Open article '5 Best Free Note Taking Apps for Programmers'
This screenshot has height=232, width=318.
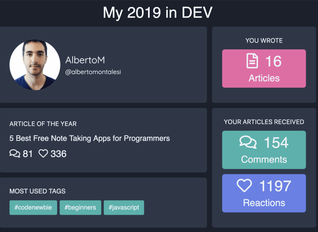[x=90, y=138]
